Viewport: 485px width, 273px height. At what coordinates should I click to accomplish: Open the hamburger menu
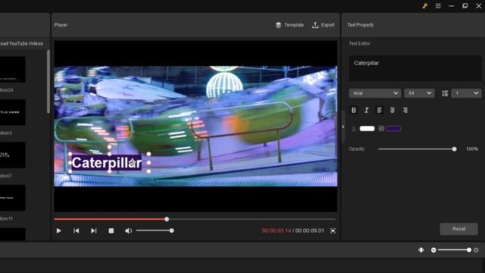[x=438, y=6]
